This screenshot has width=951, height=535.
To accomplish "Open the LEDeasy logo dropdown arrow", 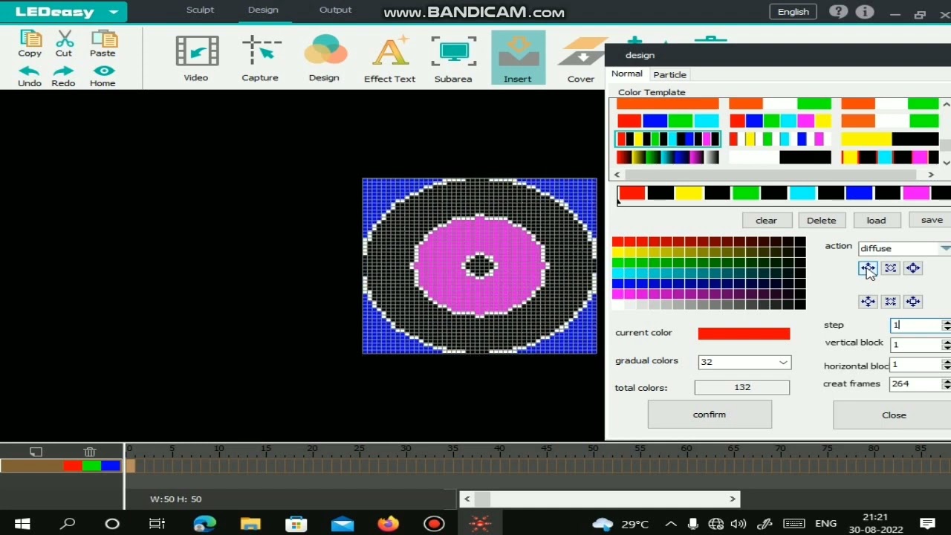I will coord(114,13).
